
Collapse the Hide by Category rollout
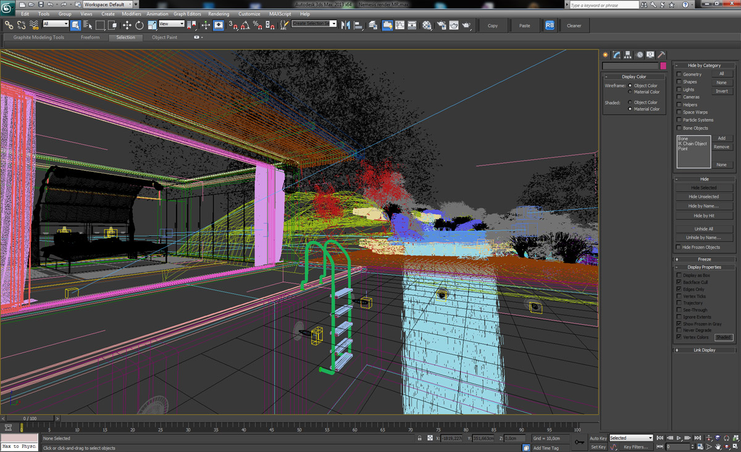coord(704,65)
